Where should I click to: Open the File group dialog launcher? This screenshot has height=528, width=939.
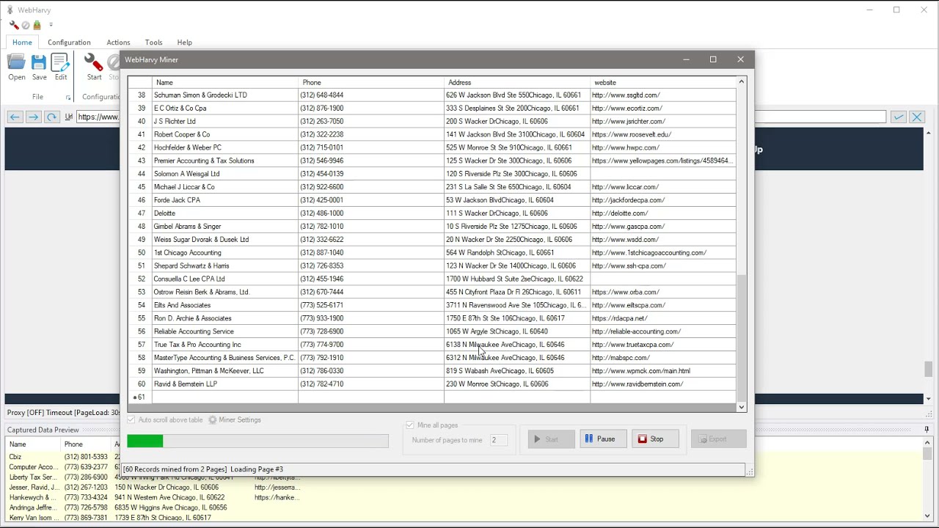click(68, 98)
